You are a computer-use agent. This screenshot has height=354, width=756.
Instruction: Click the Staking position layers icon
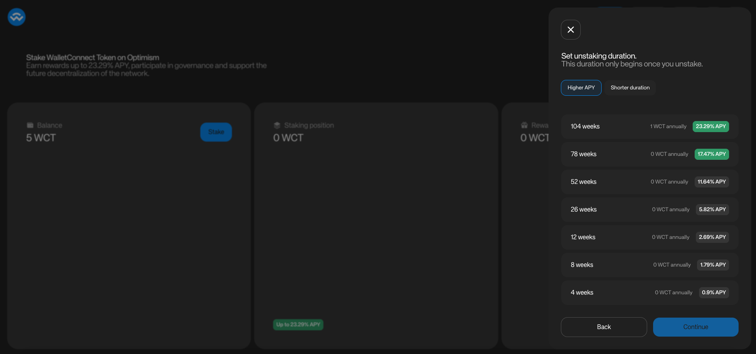click(x=277, y=125)
